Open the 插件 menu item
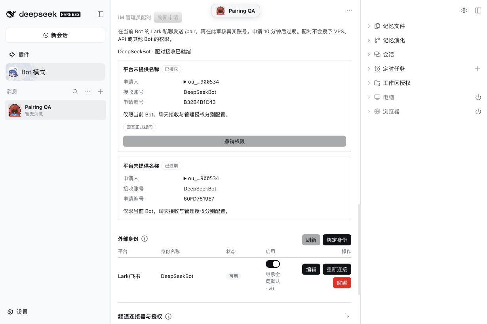Viewport: 487px width, 324px height. pyautogui.click(x=55, y=55)
